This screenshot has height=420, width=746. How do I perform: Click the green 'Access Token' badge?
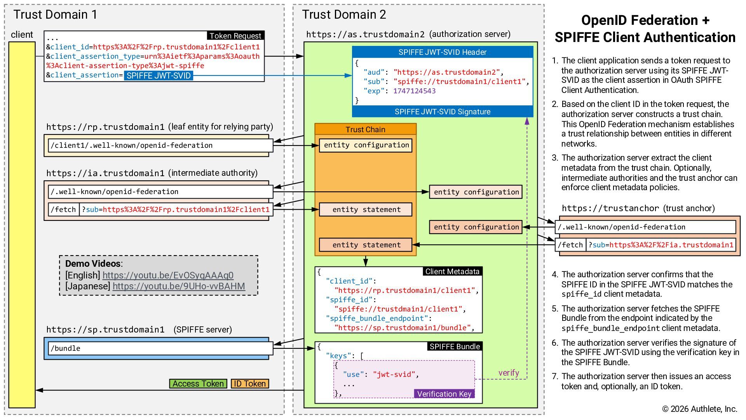click(x=198, y=384)
